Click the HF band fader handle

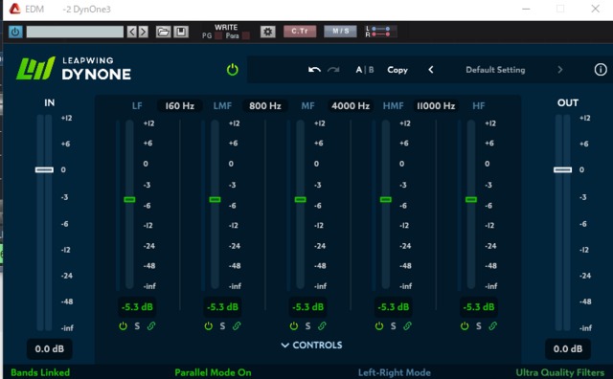[470, 200]
